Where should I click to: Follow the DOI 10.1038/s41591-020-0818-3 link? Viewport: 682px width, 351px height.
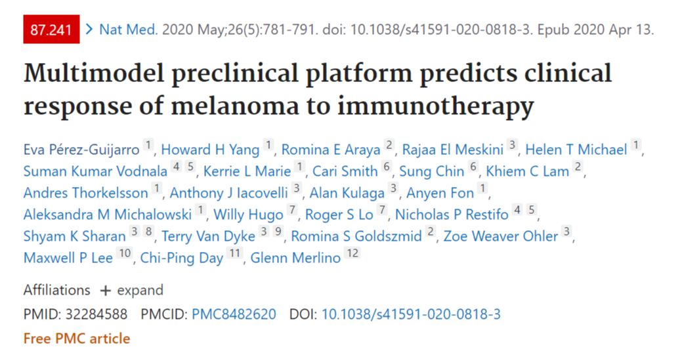(411, 314)
